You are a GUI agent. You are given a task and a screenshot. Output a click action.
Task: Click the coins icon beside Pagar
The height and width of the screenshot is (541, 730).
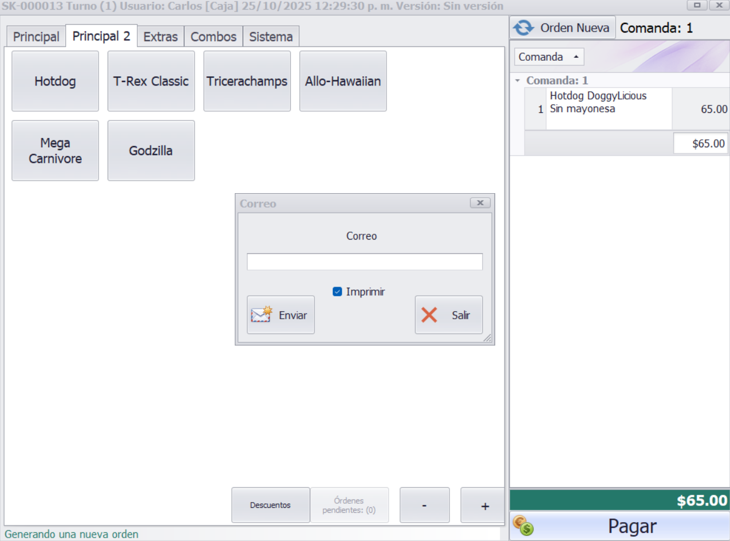[x=523, y=526]
